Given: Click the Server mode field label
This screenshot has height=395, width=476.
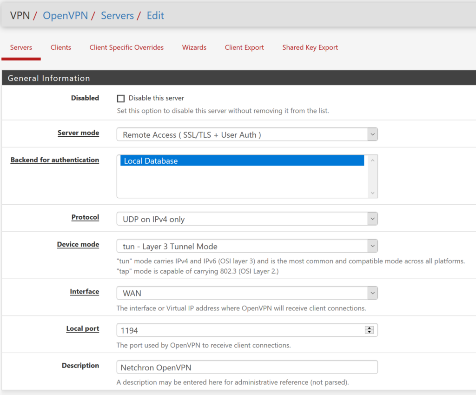Looking at the screenshot, I should click(x=78, y=133).
